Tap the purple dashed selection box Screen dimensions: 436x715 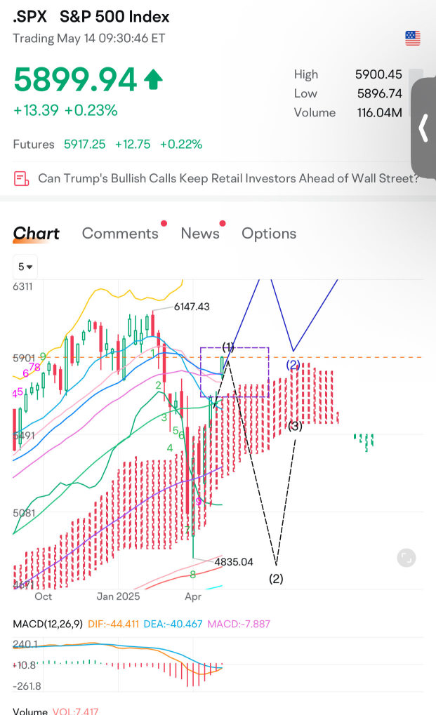(234, 372)
